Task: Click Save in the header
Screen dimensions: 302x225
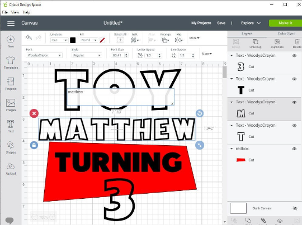Action: [221, 23]
